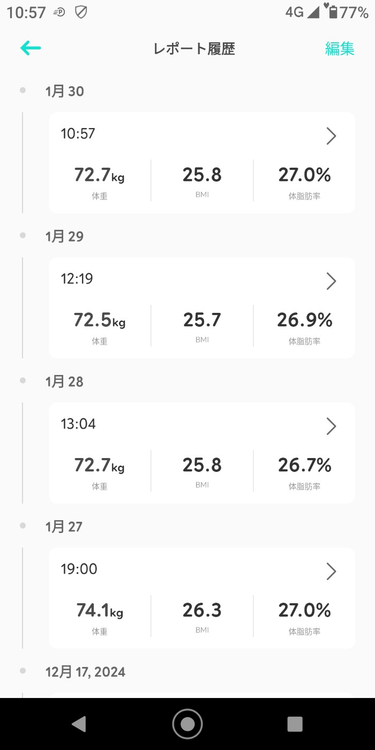The width and height of the screenshot is (375, 750).
Task: Select the 72.5kg weight entry
Action: (99, 320)
